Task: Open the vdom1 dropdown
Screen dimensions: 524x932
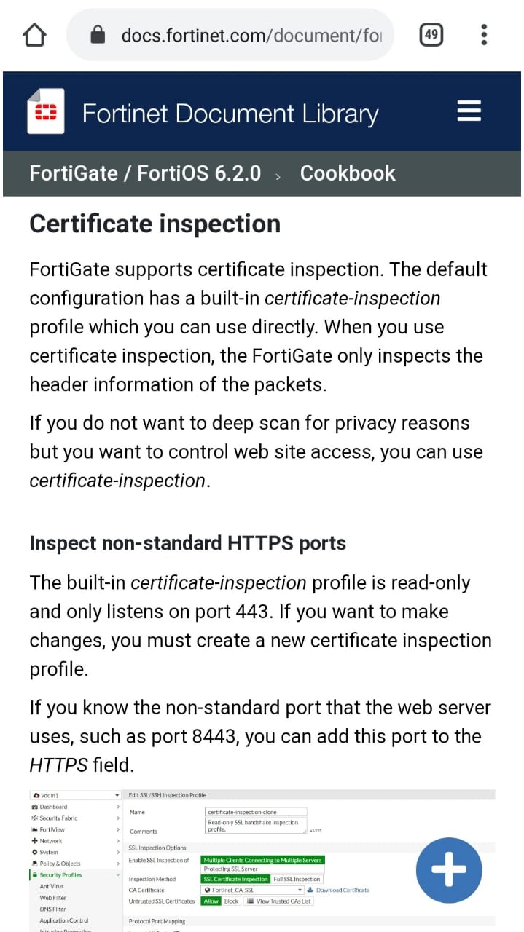Action: coord(75,795)
